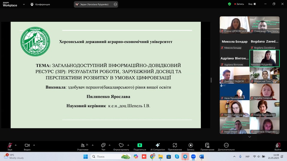287x161 pixels.
Task: Show more participants with the down chevron
Action: point(249,137)
